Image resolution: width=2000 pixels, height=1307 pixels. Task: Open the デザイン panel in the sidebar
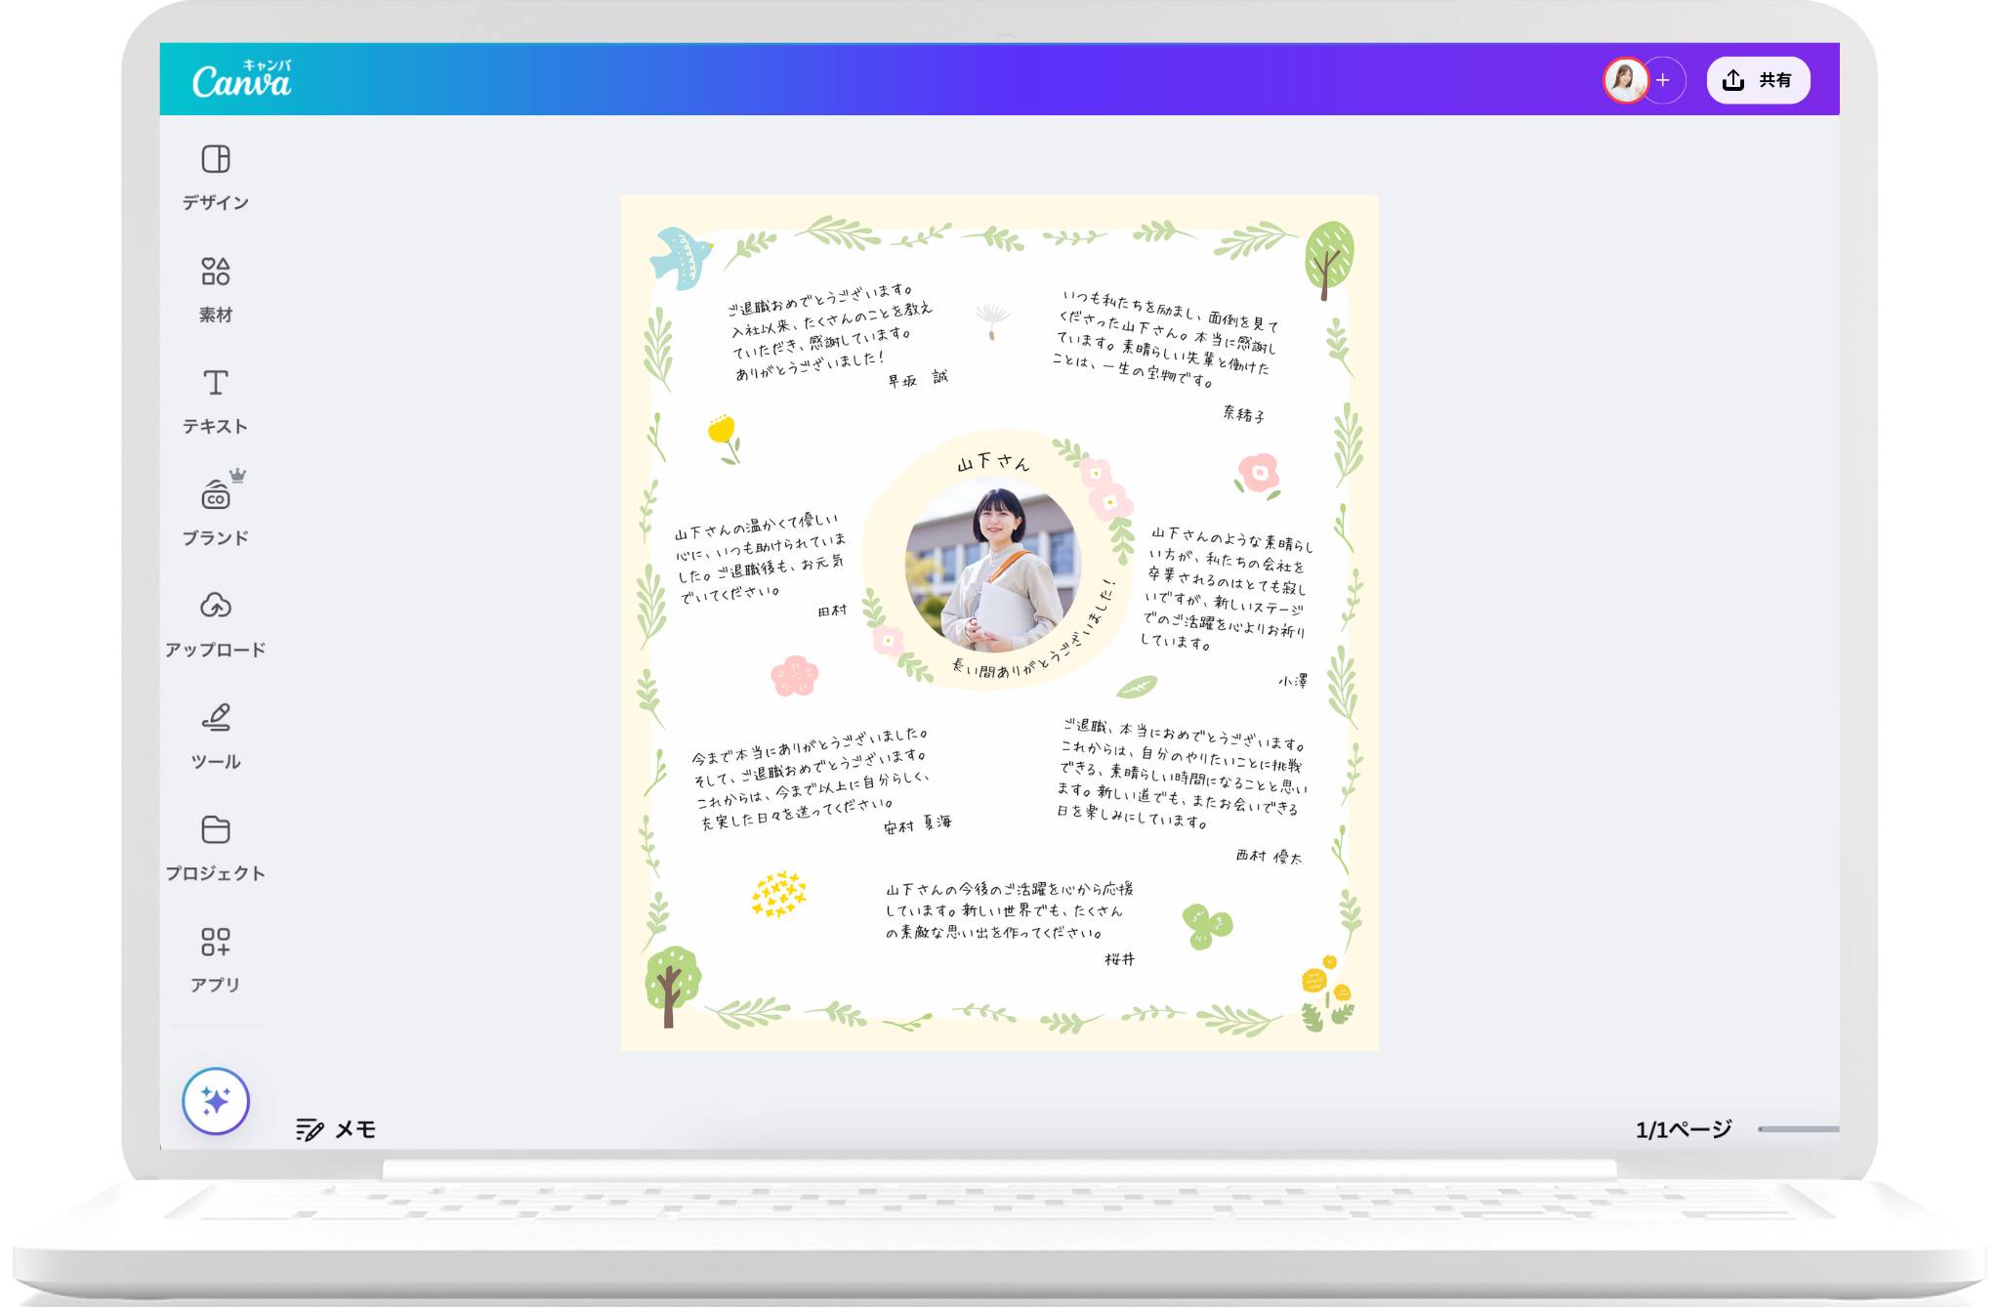click(x=217, y=176)
